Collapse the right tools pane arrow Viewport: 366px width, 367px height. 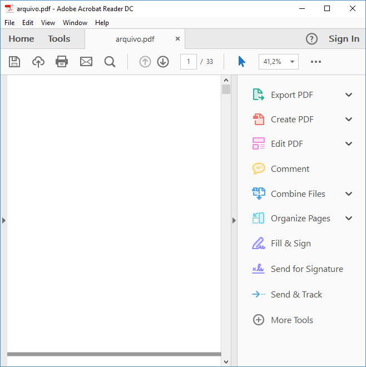click(x=234, y=221)
